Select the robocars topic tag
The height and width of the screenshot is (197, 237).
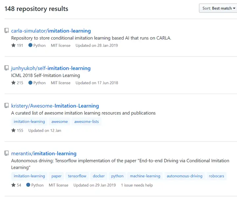[x=216, y=176]
